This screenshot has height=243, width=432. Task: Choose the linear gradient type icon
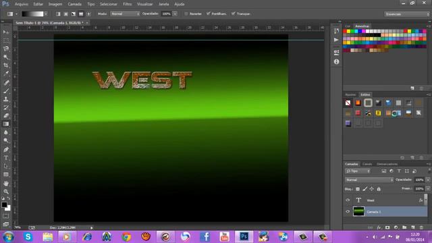[58, 13]
